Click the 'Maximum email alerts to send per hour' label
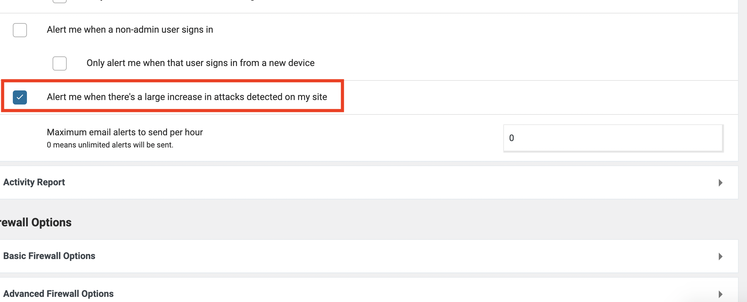The height and width of the screenshot is (302, 747). coord(125,132)
